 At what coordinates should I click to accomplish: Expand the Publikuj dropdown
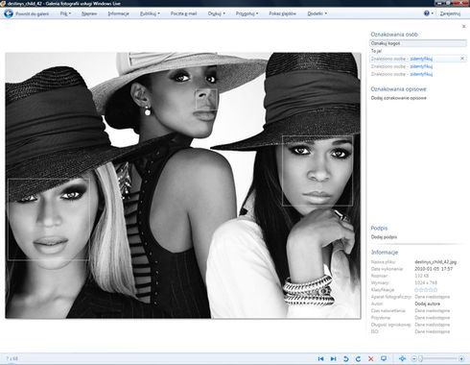[150, 13]
